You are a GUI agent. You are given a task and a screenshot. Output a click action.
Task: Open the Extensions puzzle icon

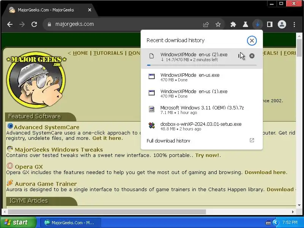233,24
